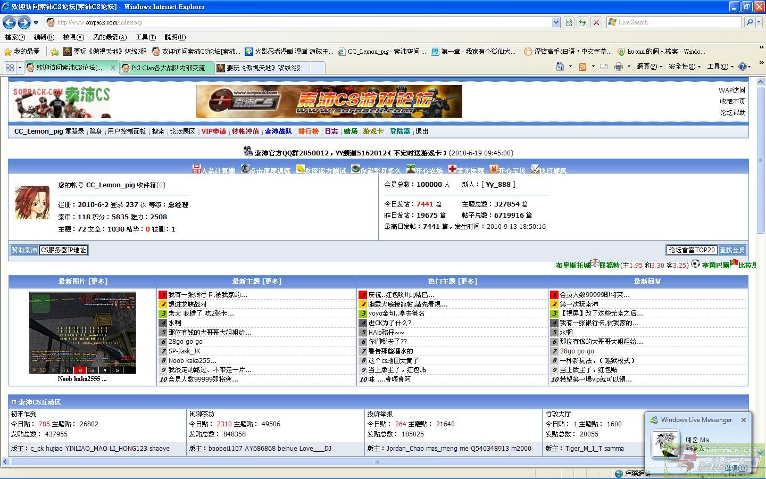Switch to the PiG Clan tab

166,68
